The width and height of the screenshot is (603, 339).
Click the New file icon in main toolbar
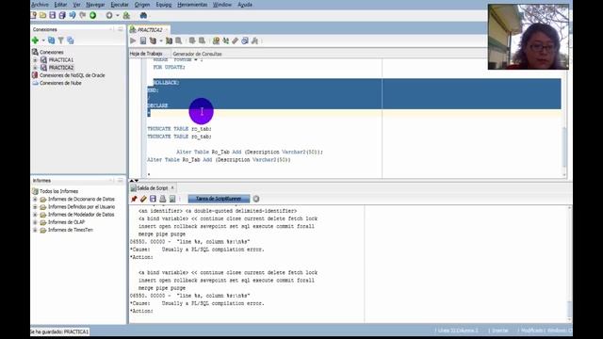[34, 15]
